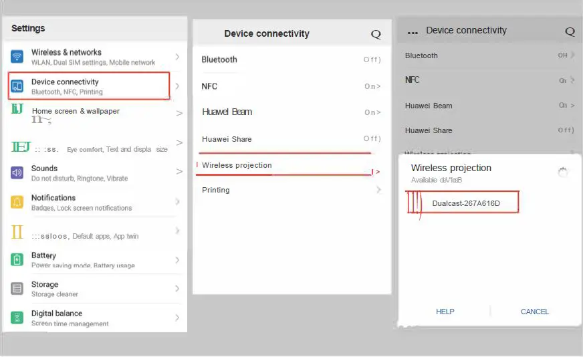Expand Wireless & networks chevron

[177, 57]
